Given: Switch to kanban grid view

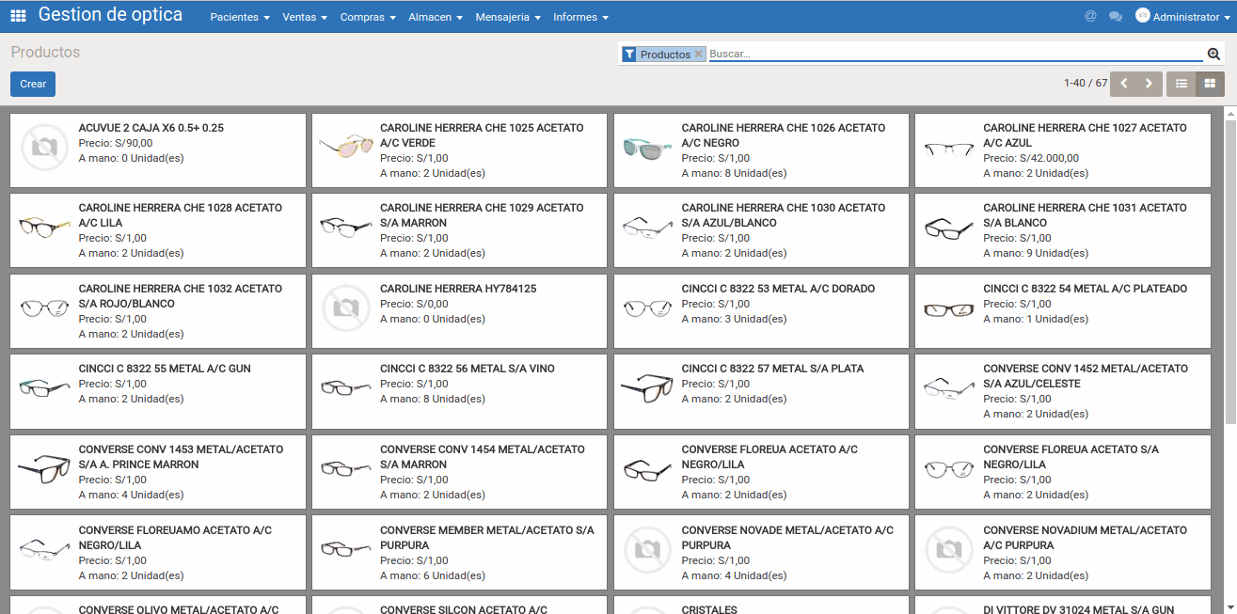Looking at the screenshot, I should click(x=1210, y=84).
